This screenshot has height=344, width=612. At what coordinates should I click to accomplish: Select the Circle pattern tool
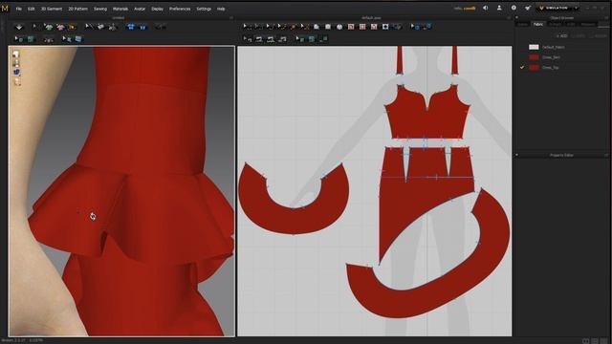click(x=339, y=27)
